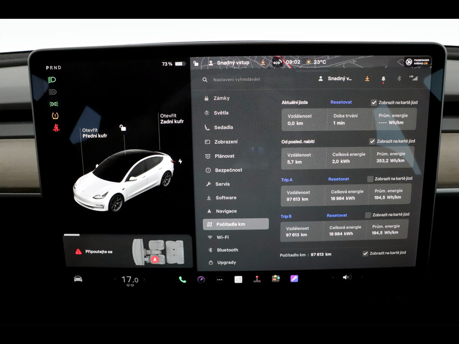
Task: Enable Trip A show on trip card
Action: pyautogui.click(x=370, y=179)
